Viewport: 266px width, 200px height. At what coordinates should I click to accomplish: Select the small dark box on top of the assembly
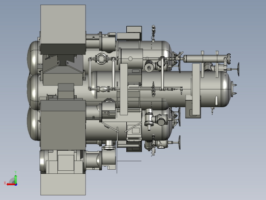point(134,30)
